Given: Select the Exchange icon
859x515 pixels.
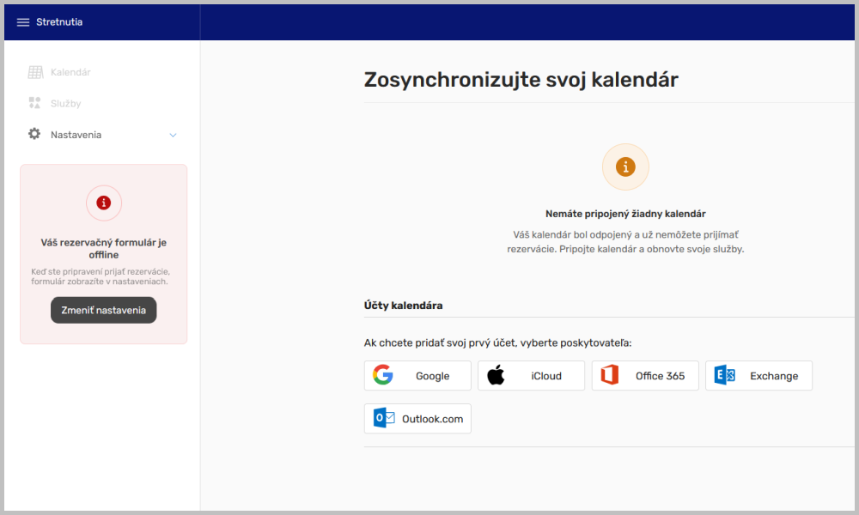Looking at the screenshot, I should click(x=724, y=375).
